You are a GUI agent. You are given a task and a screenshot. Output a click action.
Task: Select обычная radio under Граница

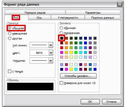(16, 28)
